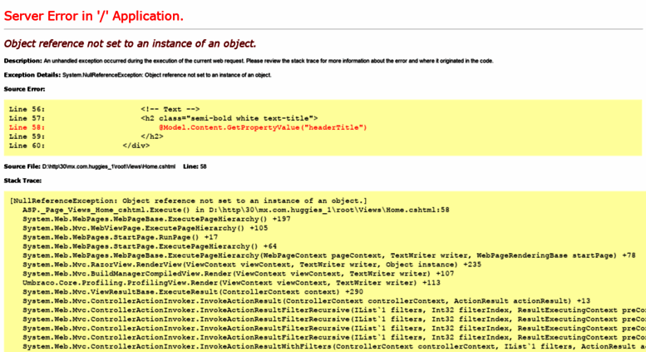Click 'System.NullReferenceException' exception details text

click(167, 75)
